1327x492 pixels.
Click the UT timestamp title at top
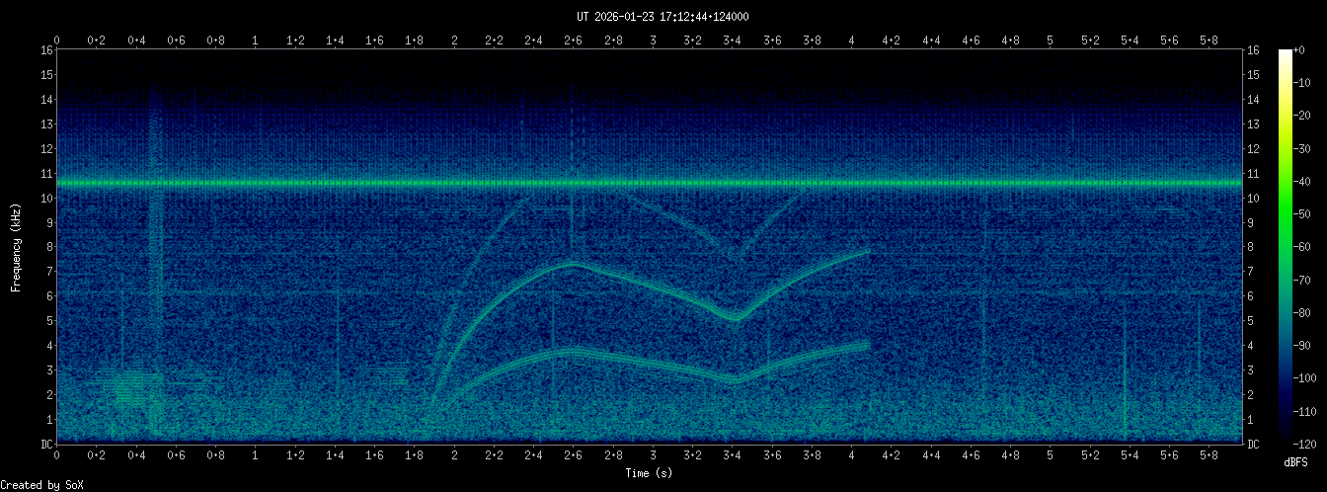pyautogui.click(x=663, y=17)
